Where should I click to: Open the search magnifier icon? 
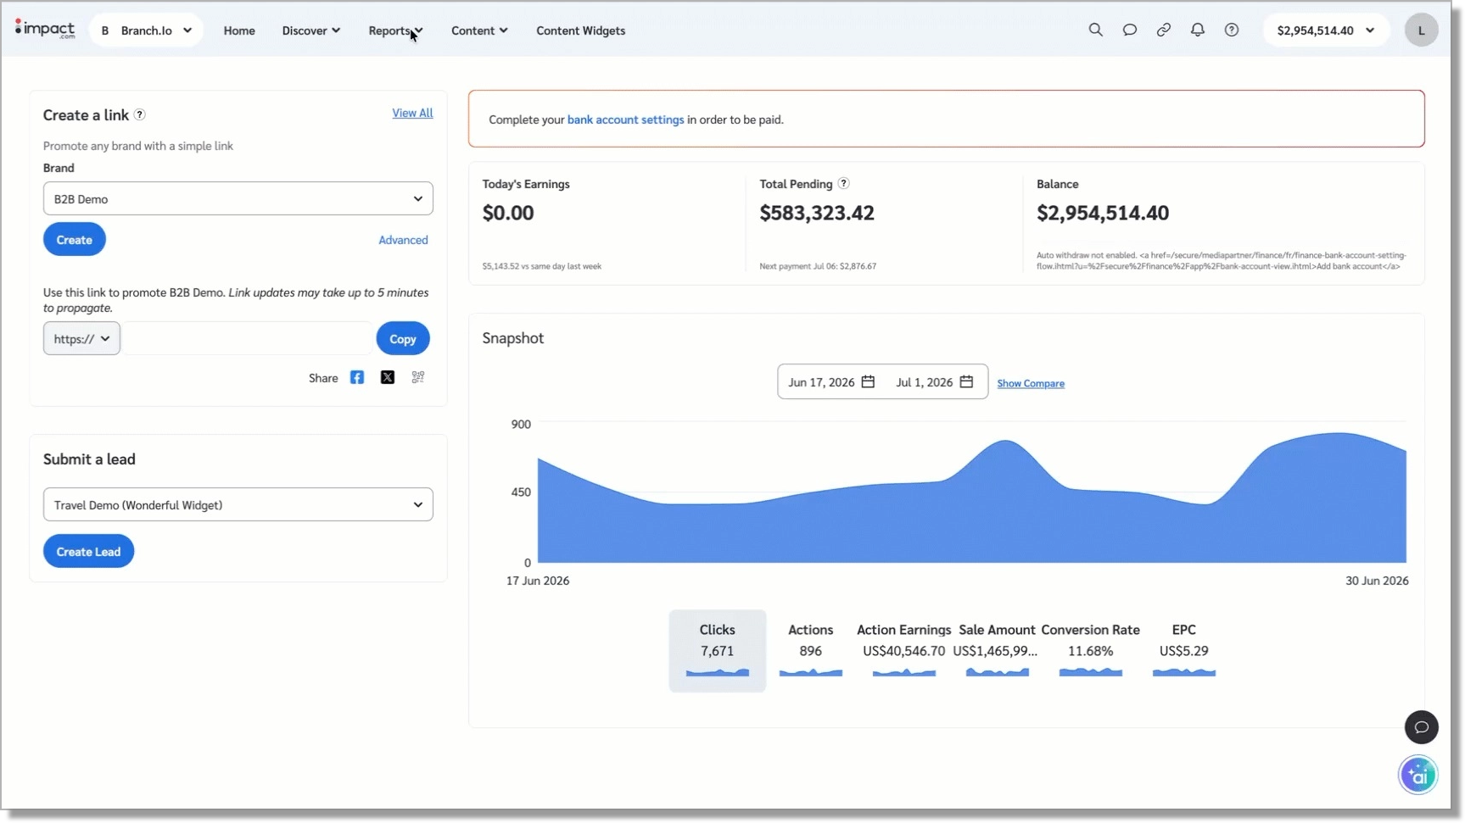(x=1095, y=30)
